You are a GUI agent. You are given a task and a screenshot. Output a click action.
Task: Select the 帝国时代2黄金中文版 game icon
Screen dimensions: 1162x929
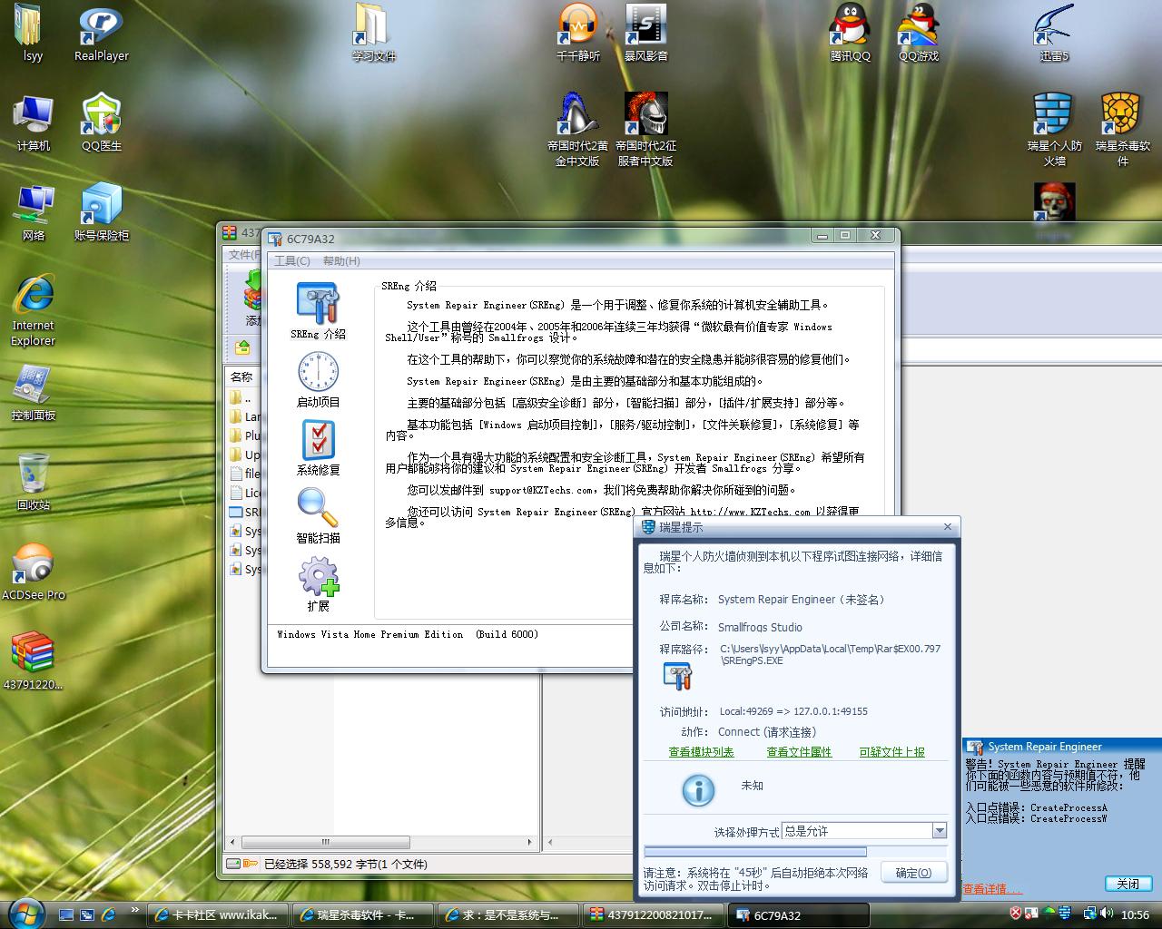tap(578, 130)
